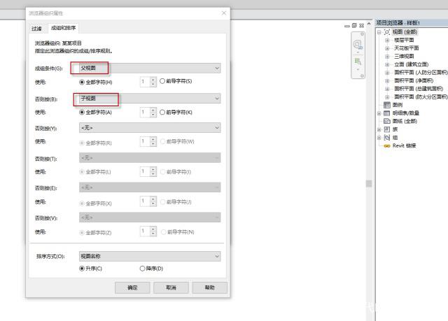Switch to the 成组和排序 tab
The image size is (448, 321).
click(63, 28)
